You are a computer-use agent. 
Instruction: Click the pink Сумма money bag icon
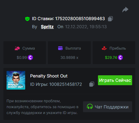17,48
